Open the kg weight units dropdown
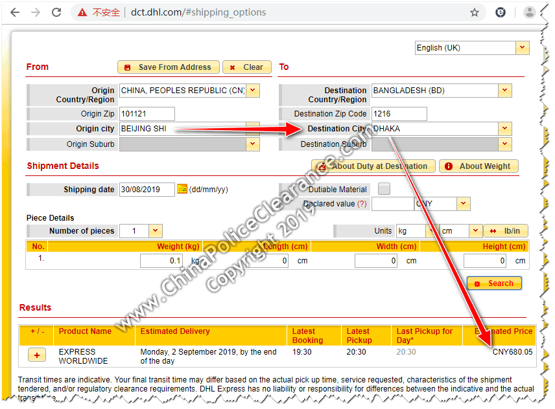Viewport: 555px width, 409px height. click(431, 231)
